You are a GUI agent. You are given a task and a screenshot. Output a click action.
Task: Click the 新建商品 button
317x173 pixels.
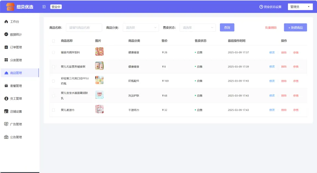pyautogui.click(x=295, y=28)
